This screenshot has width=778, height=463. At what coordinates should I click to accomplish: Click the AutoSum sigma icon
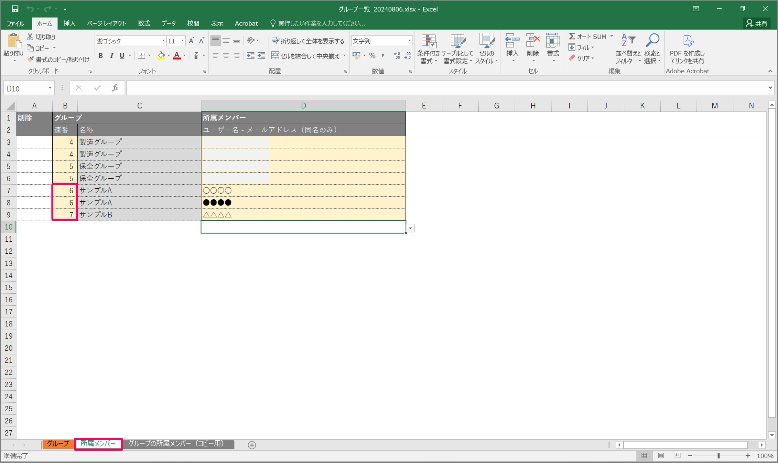(x=572, y=37)
